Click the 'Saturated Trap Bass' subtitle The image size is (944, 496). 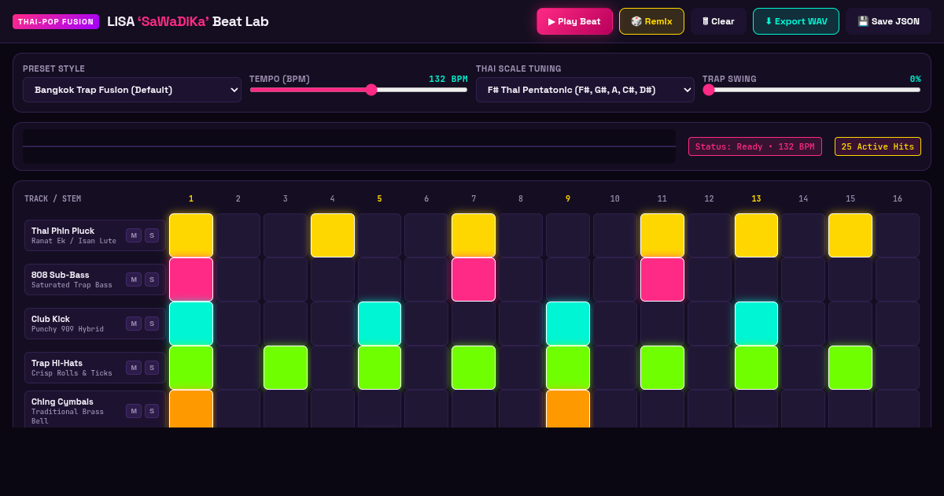(x=72, y=285)
